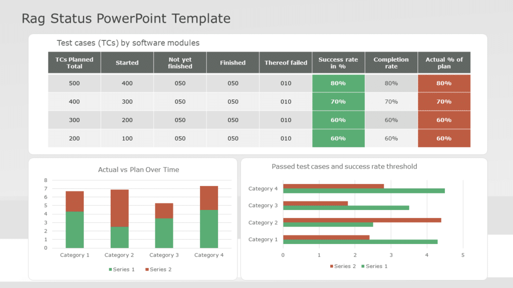Click the slide title "Rag Status PowerPoint Template"
This screenshot has width=513, height=288.
pos(125,18)
